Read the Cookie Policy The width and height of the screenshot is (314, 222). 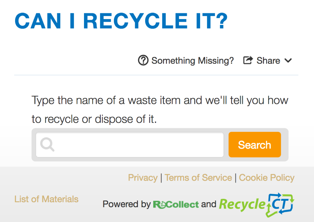[266, 178]
